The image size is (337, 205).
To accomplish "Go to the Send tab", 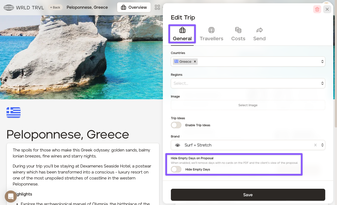I will 259,34.
